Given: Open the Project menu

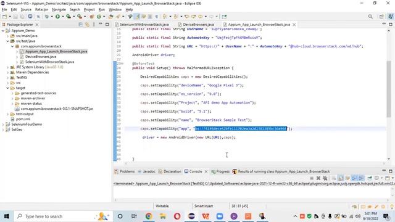Looking at the screenshot, I should (89, 10).
